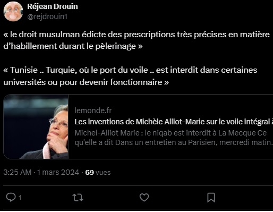The width and height of the screenshot is (273, 212).
Task: Click the date 1 mars 2024
Action: (x=58, y=172)
